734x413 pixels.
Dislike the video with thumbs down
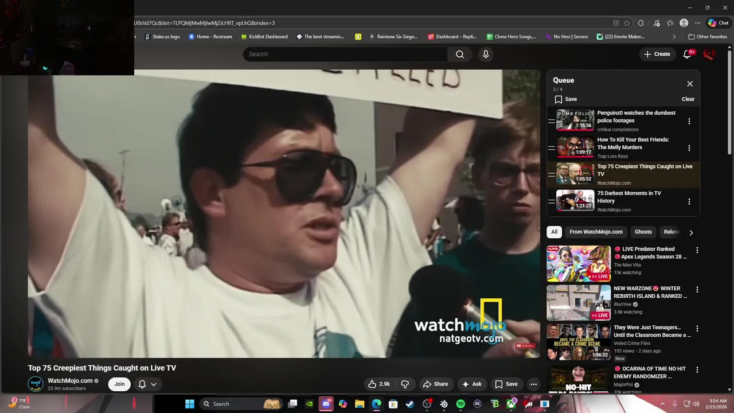(405, 384)
